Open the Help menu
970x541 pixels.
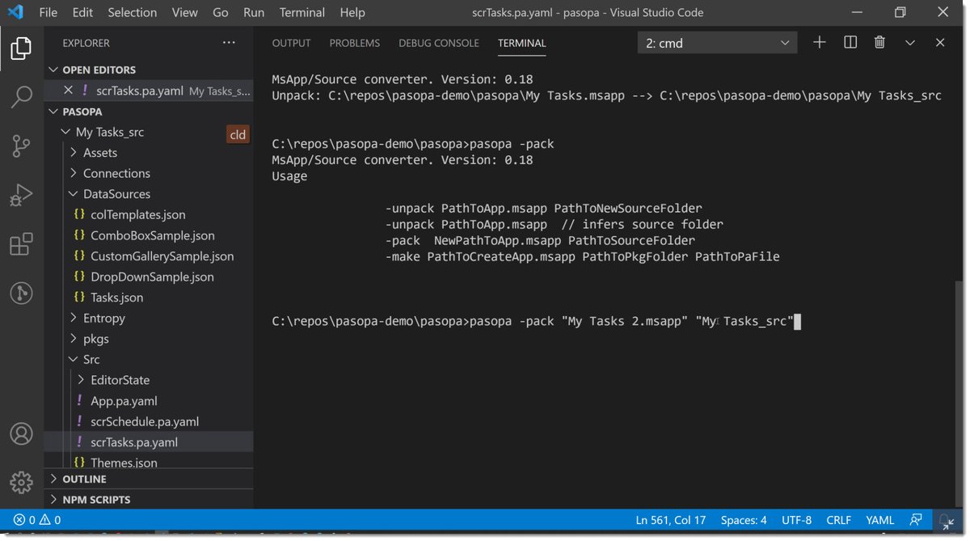352,12
